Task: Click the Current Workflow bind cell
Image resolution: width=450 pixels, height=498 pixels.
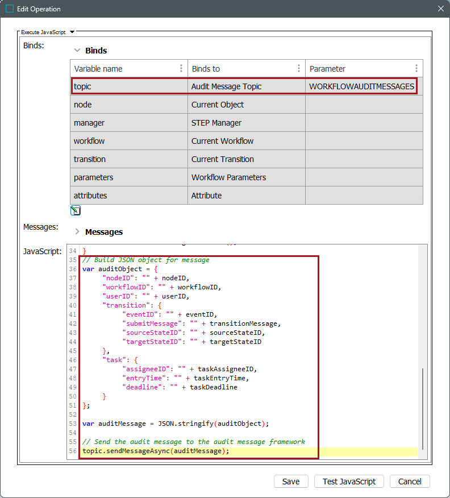Action: [x=246, y=141]
